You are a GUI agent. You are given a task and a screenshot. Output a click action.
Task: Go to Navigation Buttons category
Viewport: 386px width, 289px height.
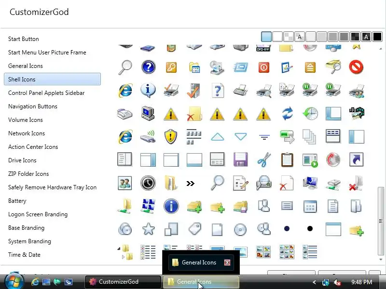click(33, 106)
